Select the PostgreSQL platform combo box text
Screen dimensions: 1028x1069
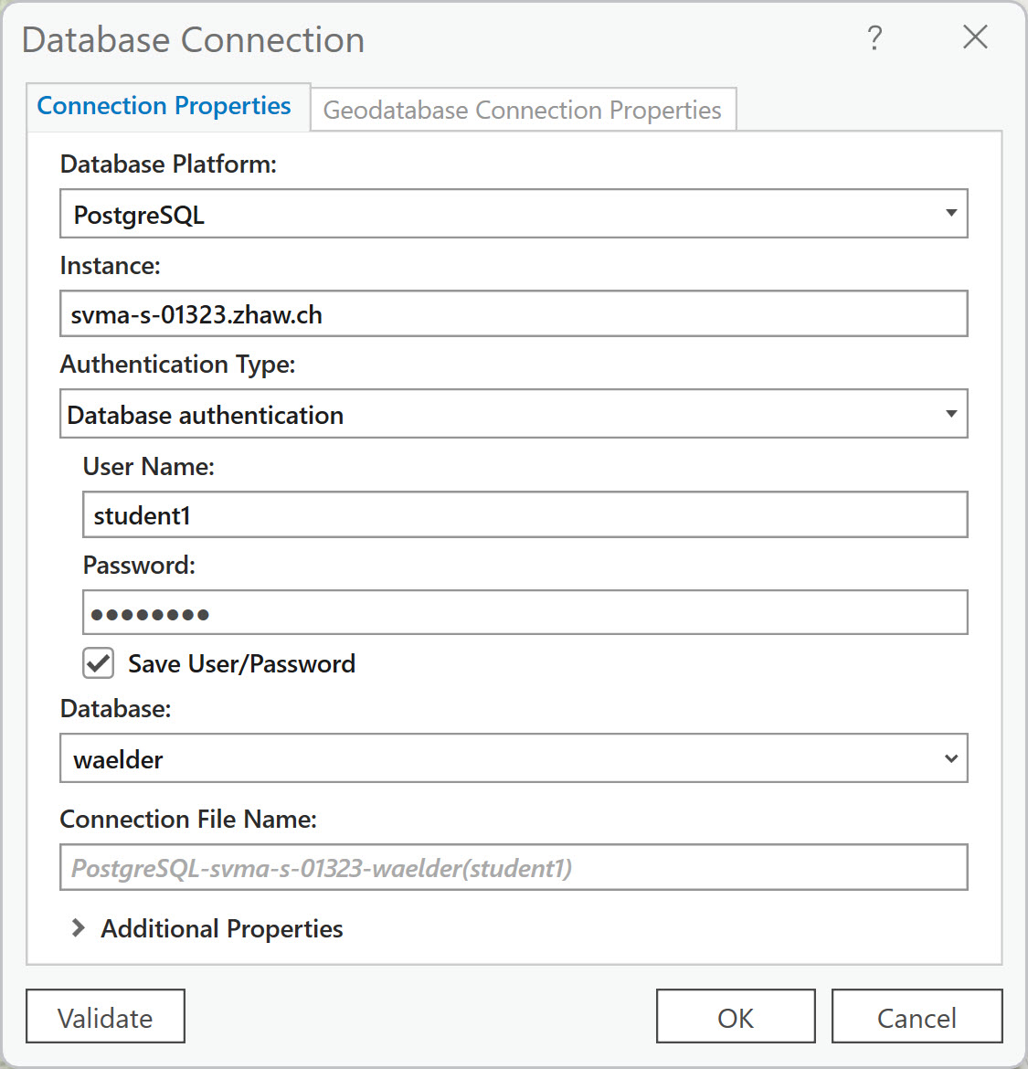pos(139,216)
